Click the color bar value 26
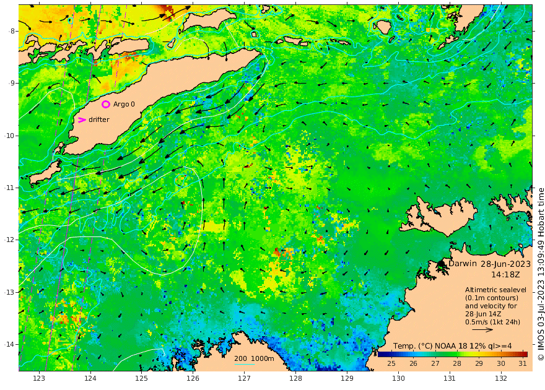 point(413,363)
